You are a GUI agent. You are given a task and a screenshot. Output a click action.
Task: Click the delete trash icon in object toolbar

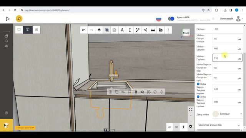(136, 92)
